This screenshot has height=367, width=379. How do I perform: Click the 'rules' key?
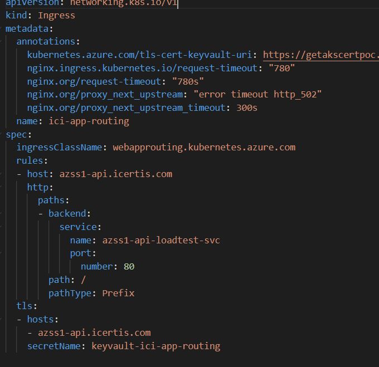[x=30, y=160]
